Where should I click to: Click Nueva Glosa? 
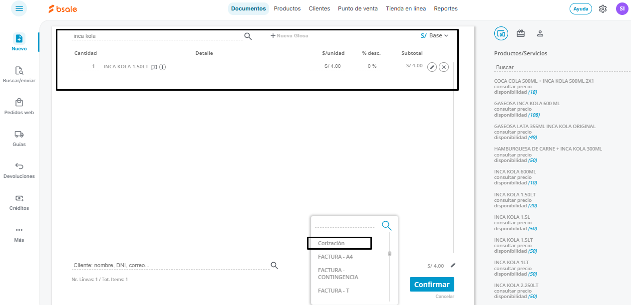click(290, 36)
